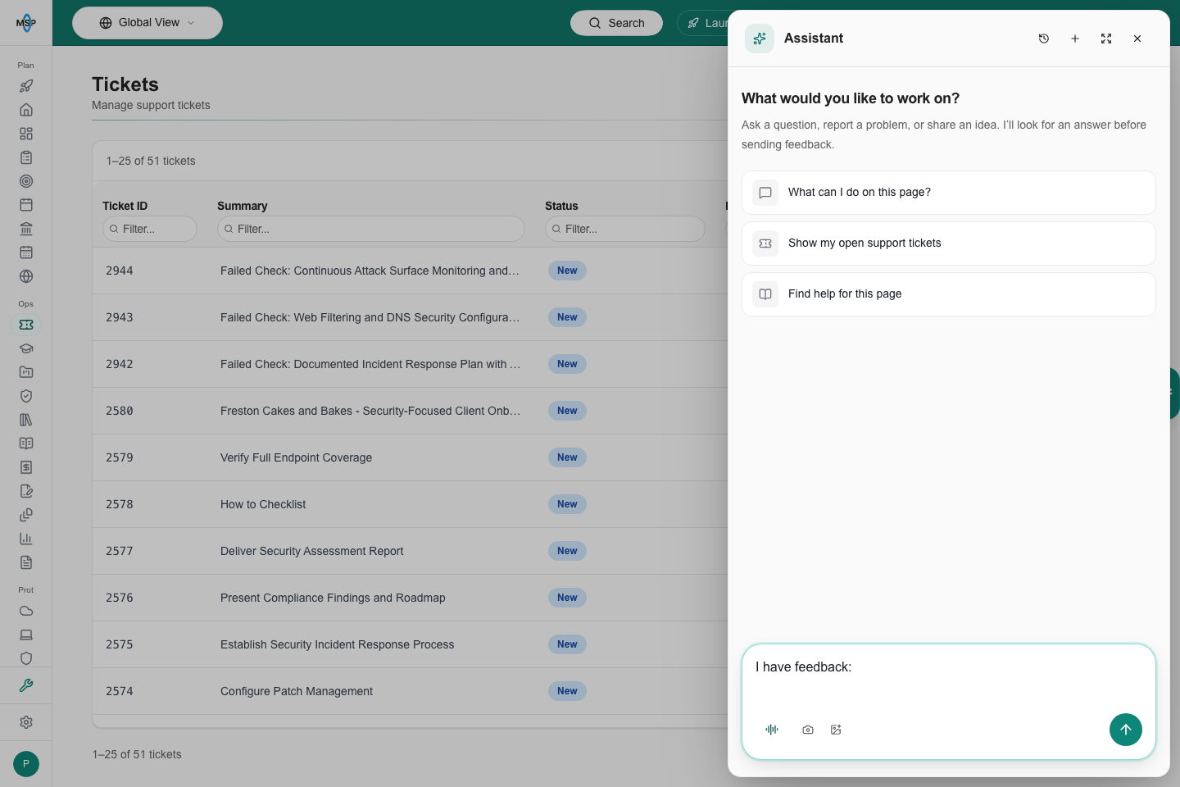This screenshot has height=787, width=1180.
Task: Open the dashboard grid icon in the sidebar
Action: click(26, 134)
